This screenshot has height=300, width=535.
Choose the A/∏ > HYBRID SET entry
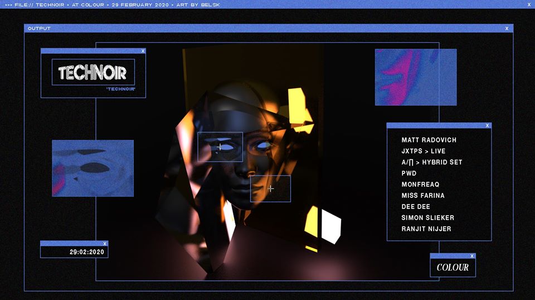tap(431, 162)
